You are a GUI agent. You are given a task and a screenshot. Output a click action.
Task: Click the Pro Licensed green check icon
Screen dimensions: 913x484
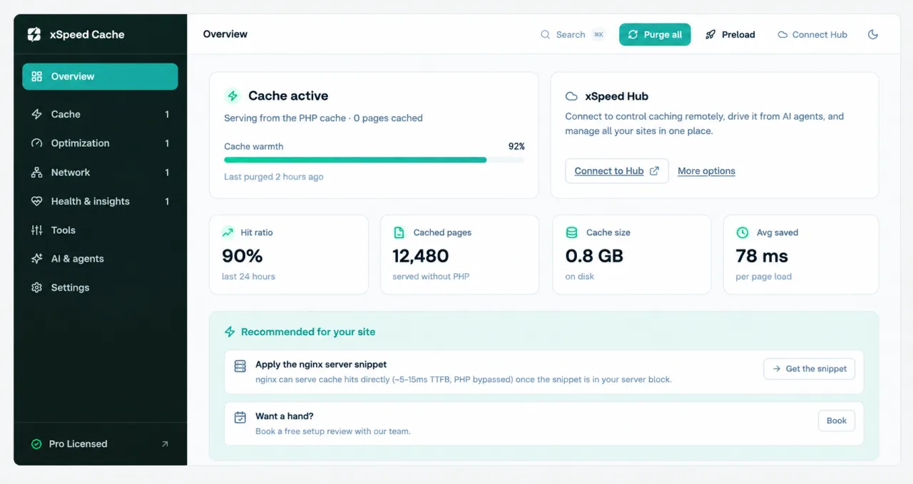pyautogui.click(x=36, y=444)
